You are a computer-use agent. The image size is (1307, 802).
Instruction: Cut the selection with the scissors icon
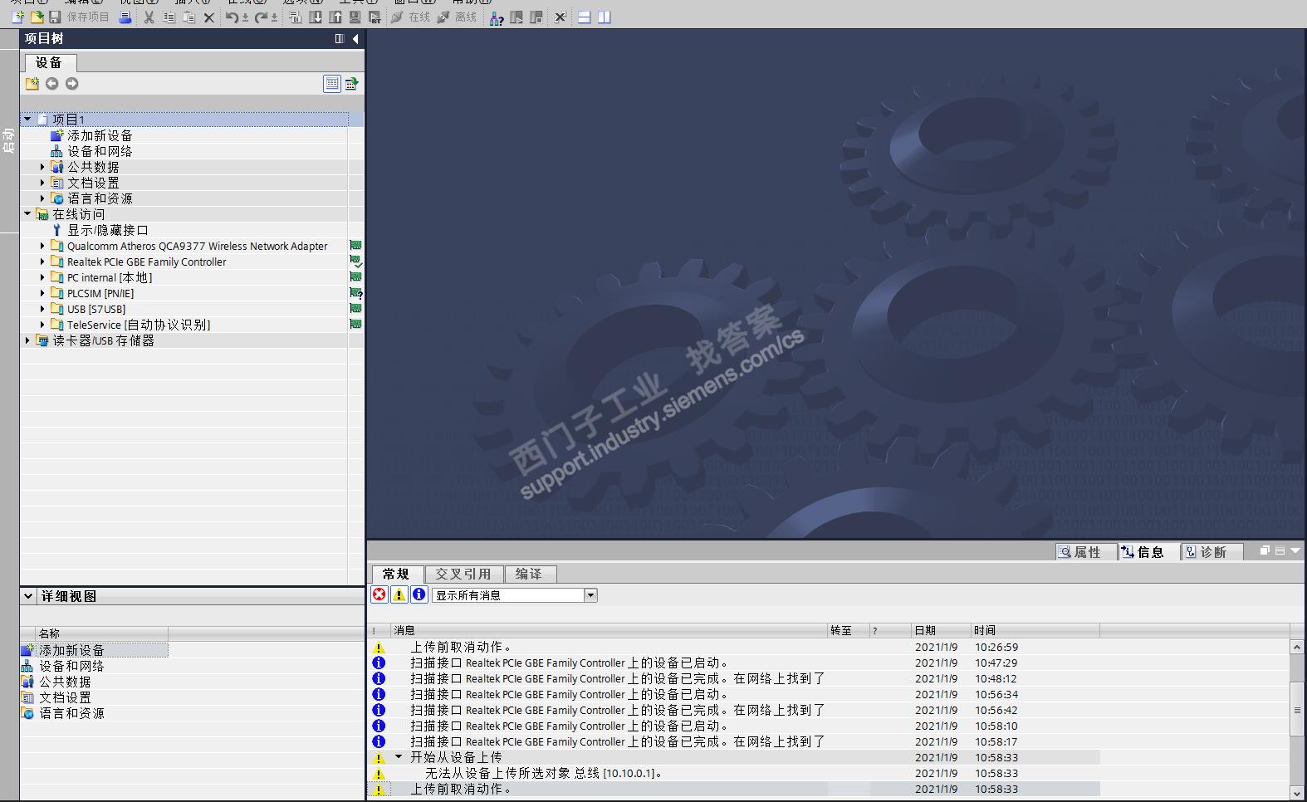point(149,17)
